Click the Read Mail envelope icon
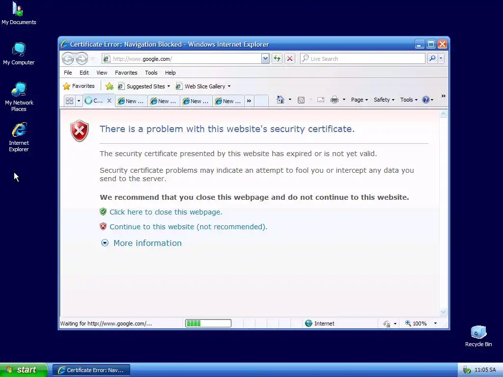This screenshot has height=377, width=503. 320,100
